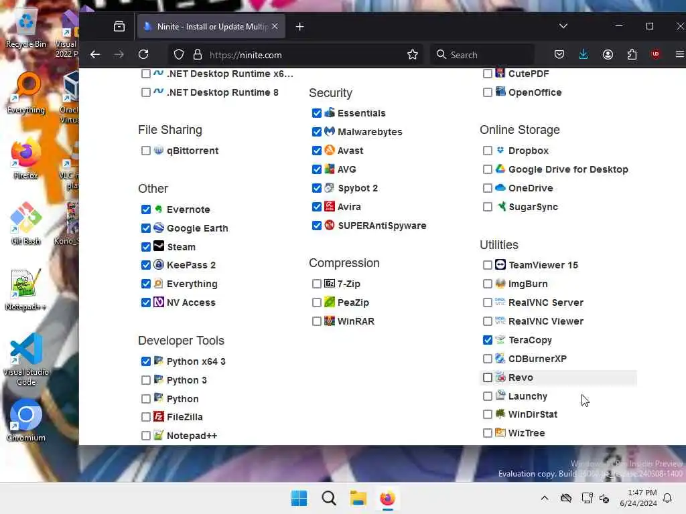Open the Firefox downloads panel

pos(584,55)
